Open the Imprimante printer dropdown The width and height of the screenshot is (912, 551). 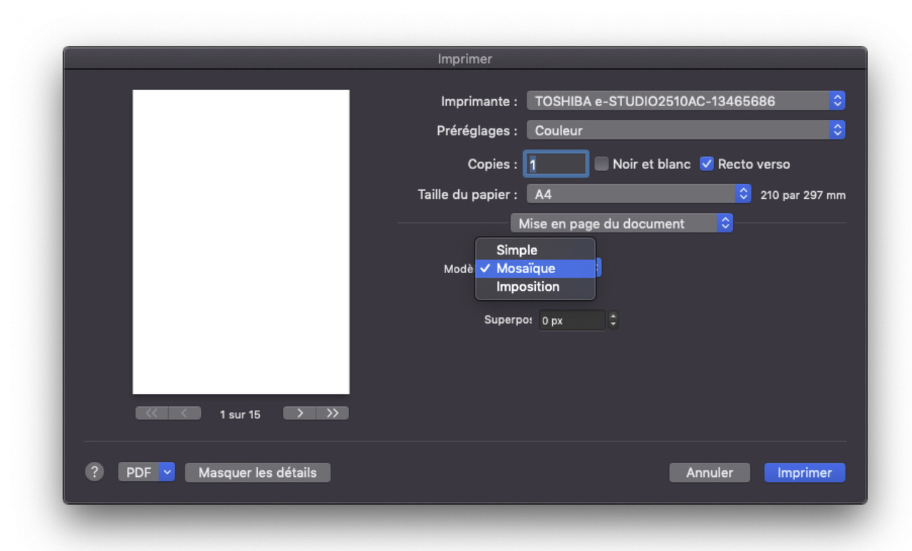[x=685, y=101]
